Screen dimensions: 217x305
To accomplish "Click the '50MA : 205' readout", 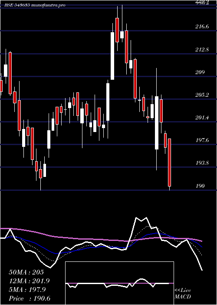I will (x=26, y=272).
